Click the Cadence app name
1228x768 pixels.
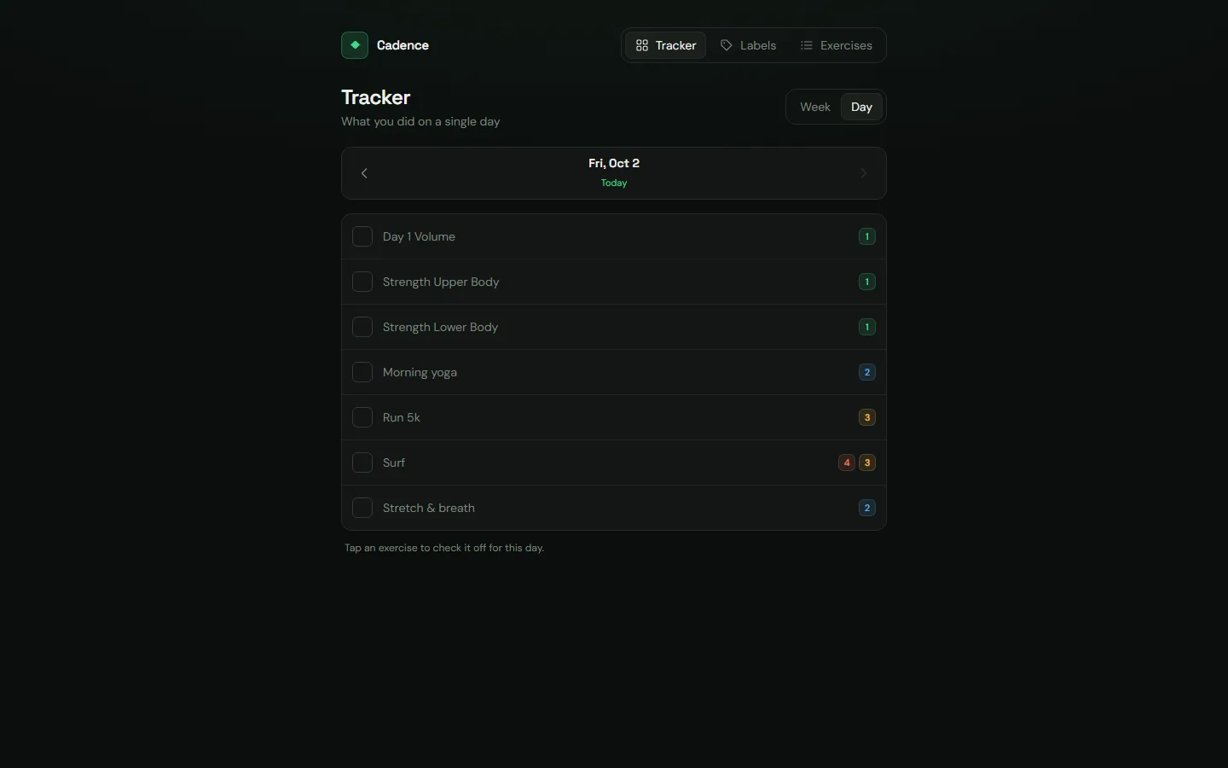pos(403,45)
